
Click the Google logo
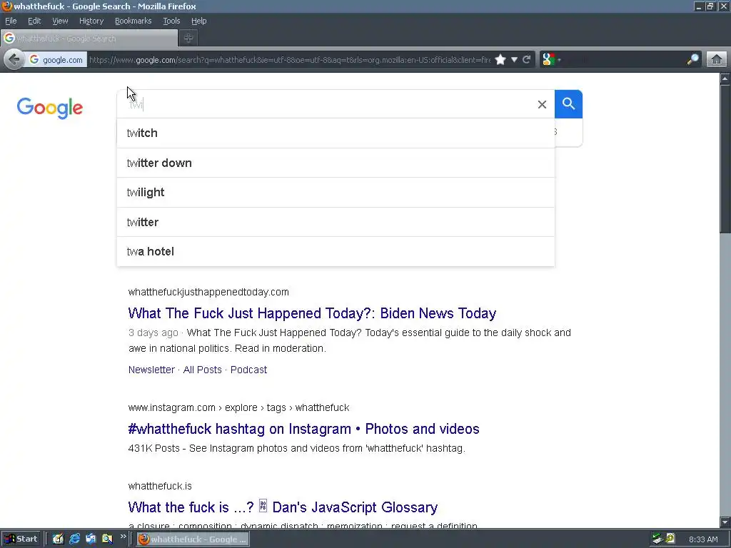click(x=50, y=108)
